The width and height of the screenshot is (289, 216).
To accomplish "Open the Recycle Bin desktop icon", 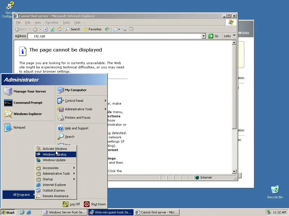I will (275, 192).
